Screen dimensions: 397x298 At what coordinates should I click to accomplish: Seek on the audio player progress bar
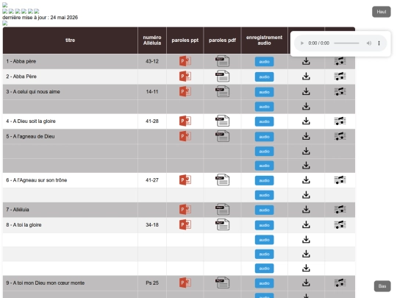click(x=346, y=43)
